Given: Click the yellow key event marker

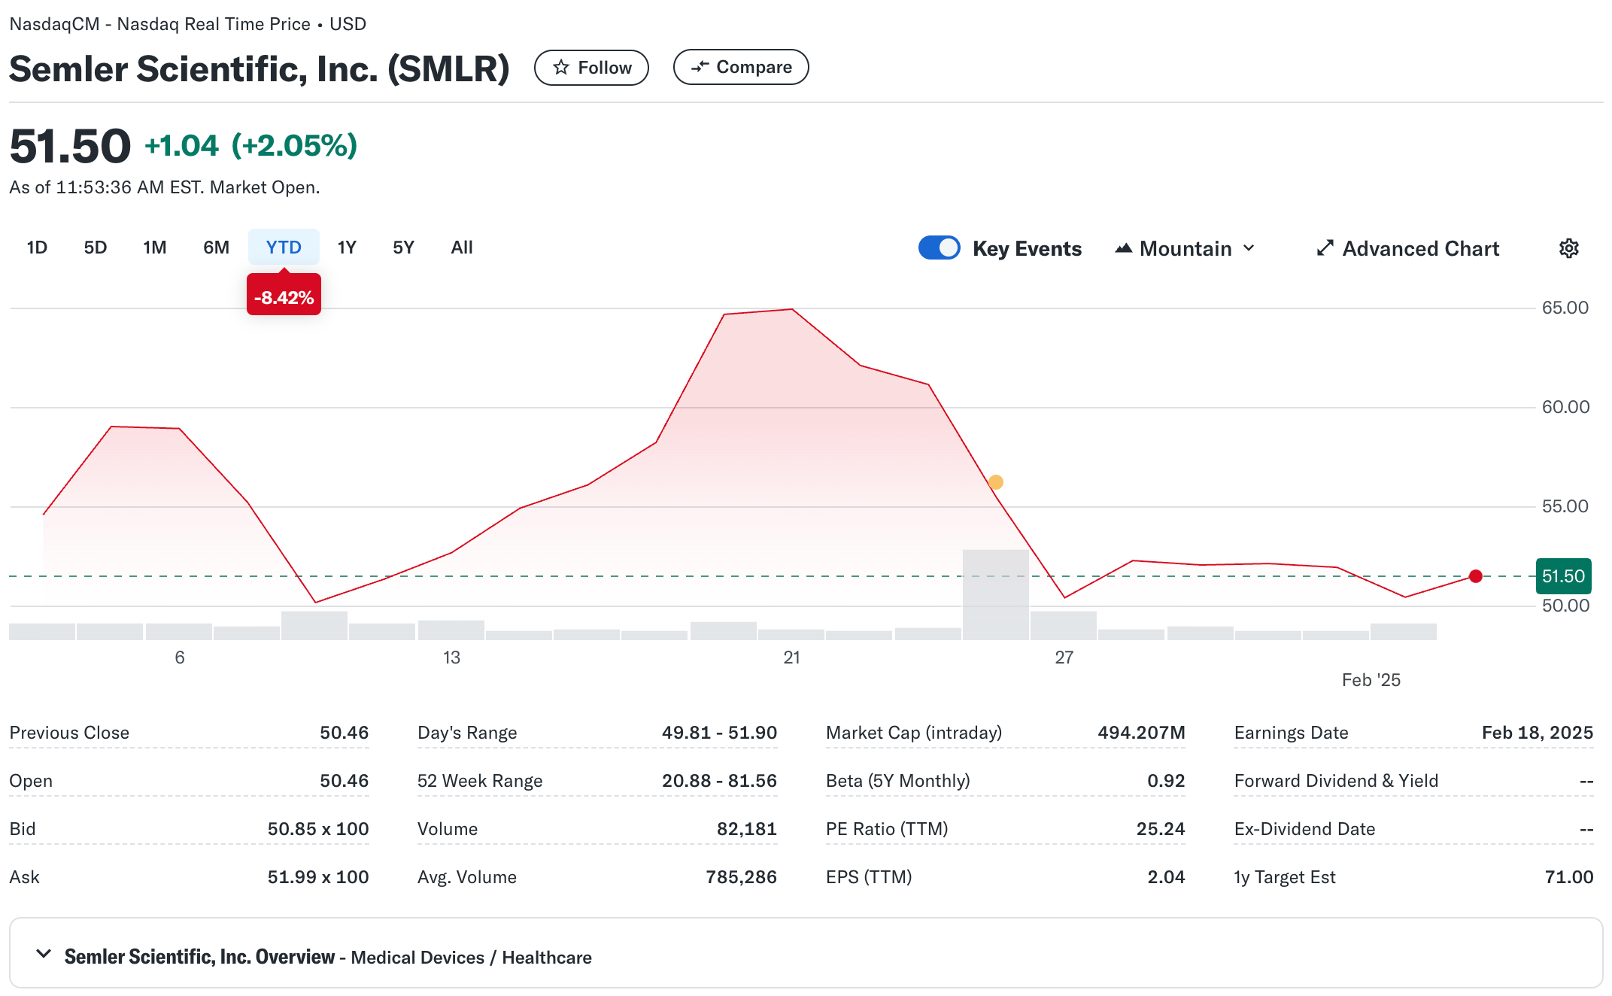Looking at the screenshot, I should (995, 482).
